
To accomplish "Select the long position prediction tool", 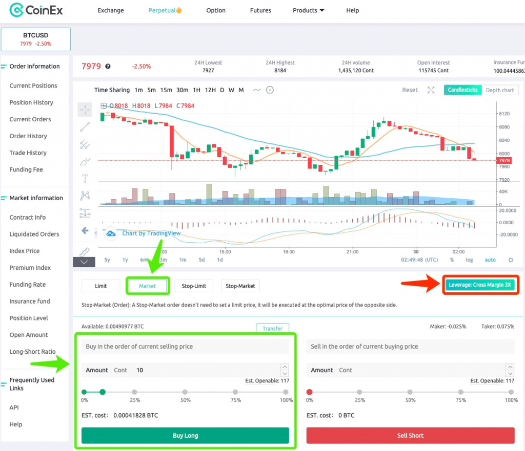I will [x=85, y=213].
